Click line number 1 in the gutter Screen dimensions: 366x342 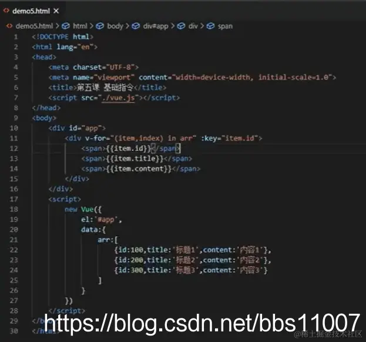pos(16,37)
